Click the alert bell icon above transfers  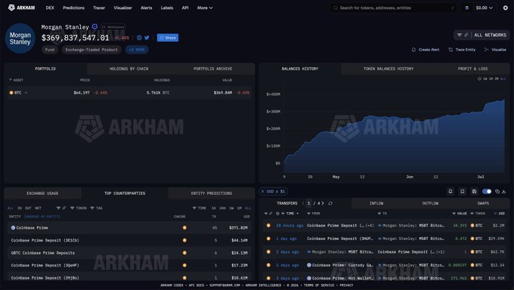tap(451, 191)
